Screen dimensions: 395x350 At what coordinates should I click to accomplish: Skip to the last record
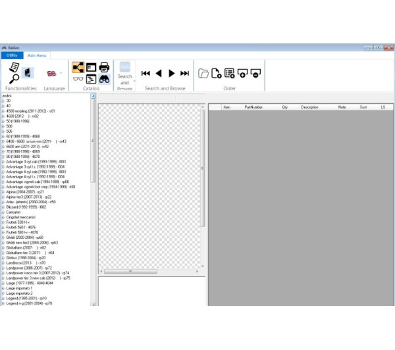click(x=185, y=73)
